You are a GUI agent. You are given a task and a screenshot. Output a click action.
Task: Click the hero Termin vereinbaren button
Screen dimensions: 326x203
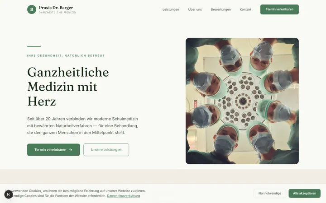coord(53,150)
